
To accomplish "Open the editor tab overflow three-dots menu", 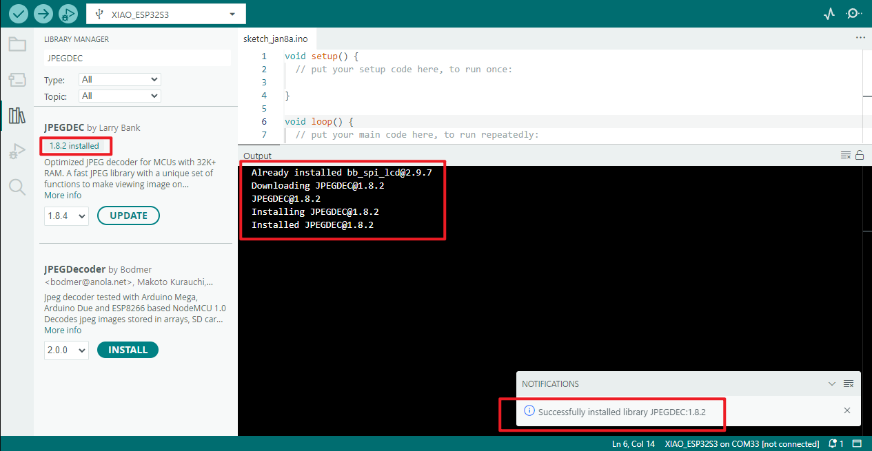I will coord(860,38).
